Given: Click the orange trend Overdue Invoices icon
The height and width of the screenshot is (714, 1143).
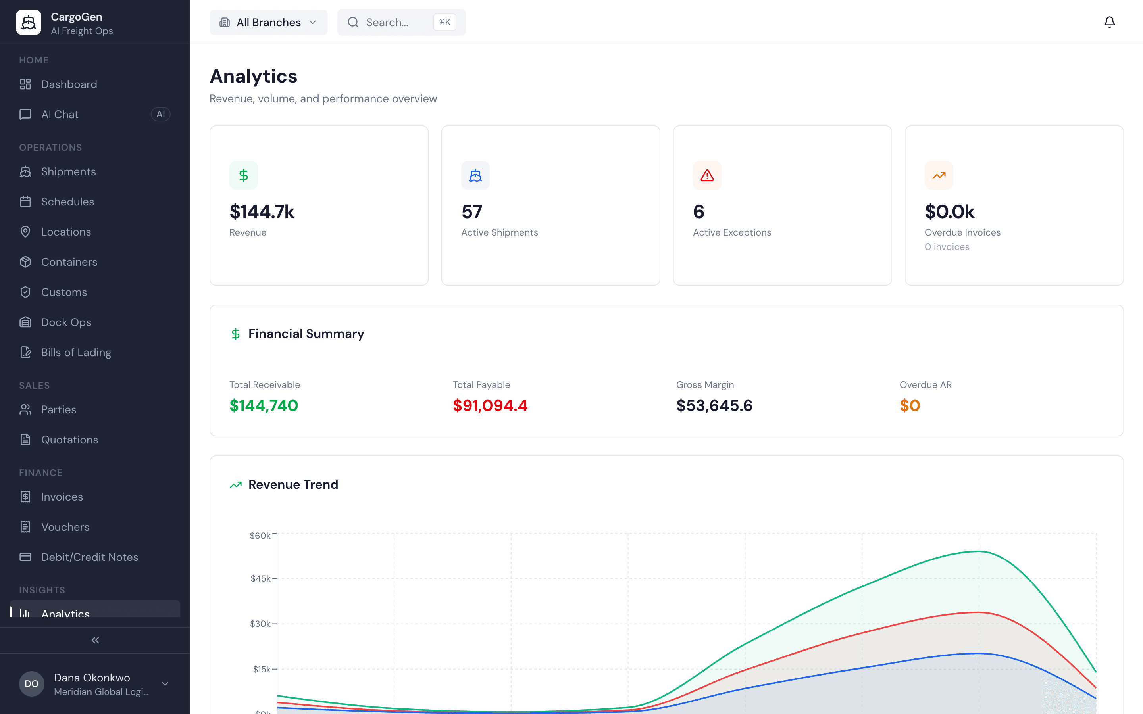Looking at the screenshot, I should tap(939, 175).
